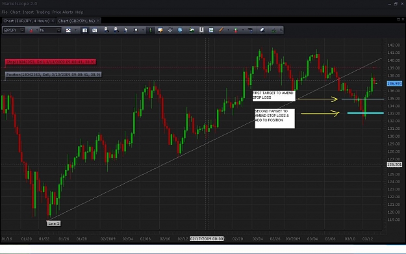Click the 02/17/2009 00:00 date marker
The height and width of the screenshot is (254, 406).
click(x=207, y=238)
